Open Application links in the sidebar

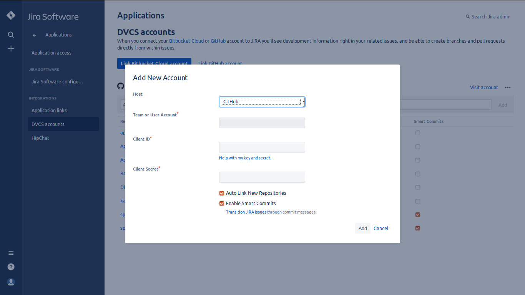coord(49,111)
